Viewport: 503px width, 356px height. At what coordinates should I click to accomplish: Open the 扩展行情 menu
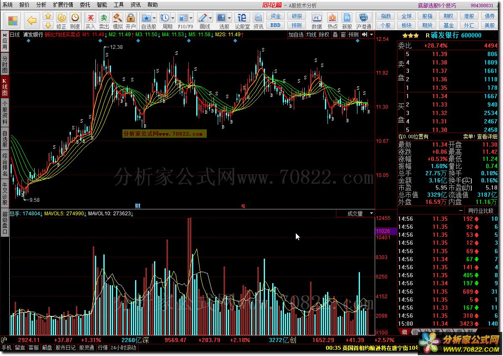63,5
